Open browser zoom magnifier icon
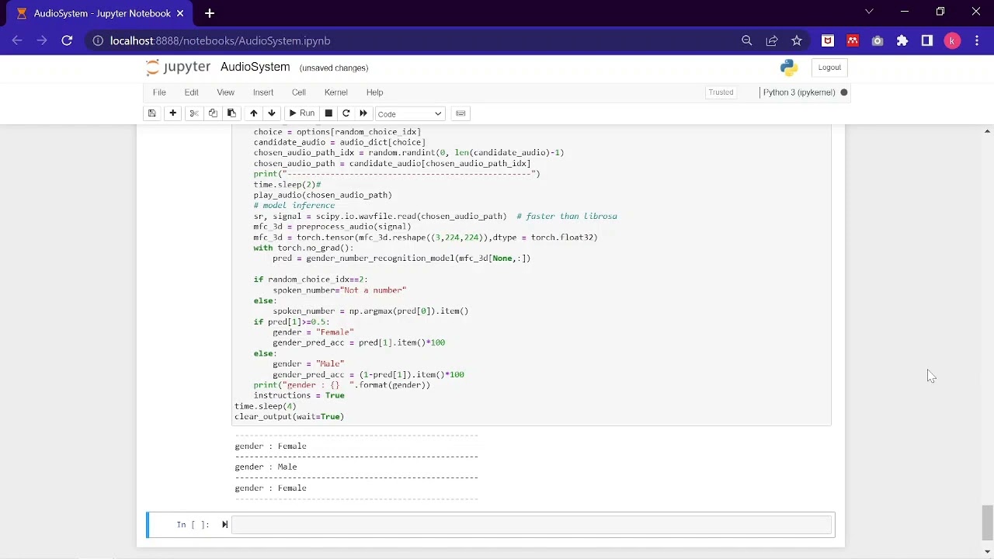The image size is (994, 559). 746,40
